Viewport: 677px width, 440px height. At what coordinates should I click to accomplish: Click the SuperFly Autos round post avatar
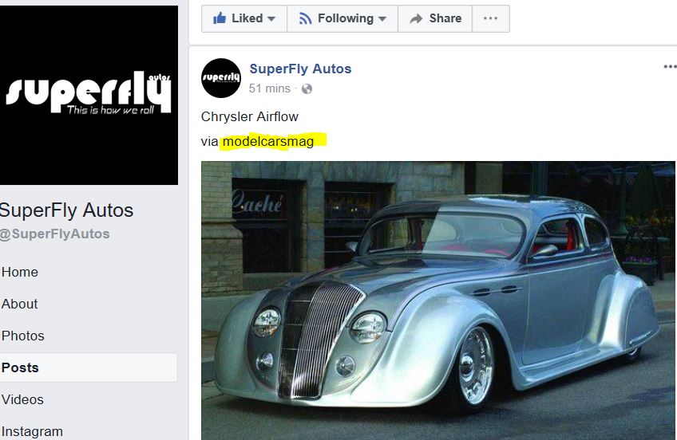pyautogui.click(x=221, y=78)
